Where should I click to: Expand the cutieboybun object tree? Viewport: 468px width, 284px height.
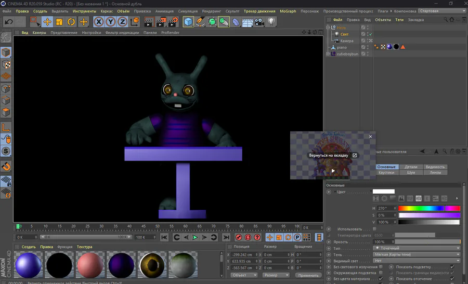tap(328, 54)
